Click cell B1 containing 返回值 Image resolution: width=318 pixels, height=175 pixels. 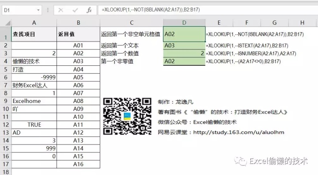click(x=78, y=34)
